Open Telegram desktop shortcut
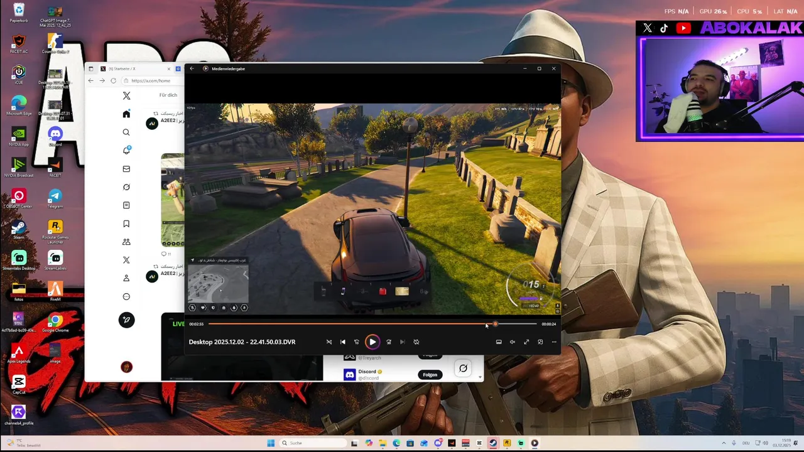Viewport: 804px width, 452px height. [x=55, y=198]
